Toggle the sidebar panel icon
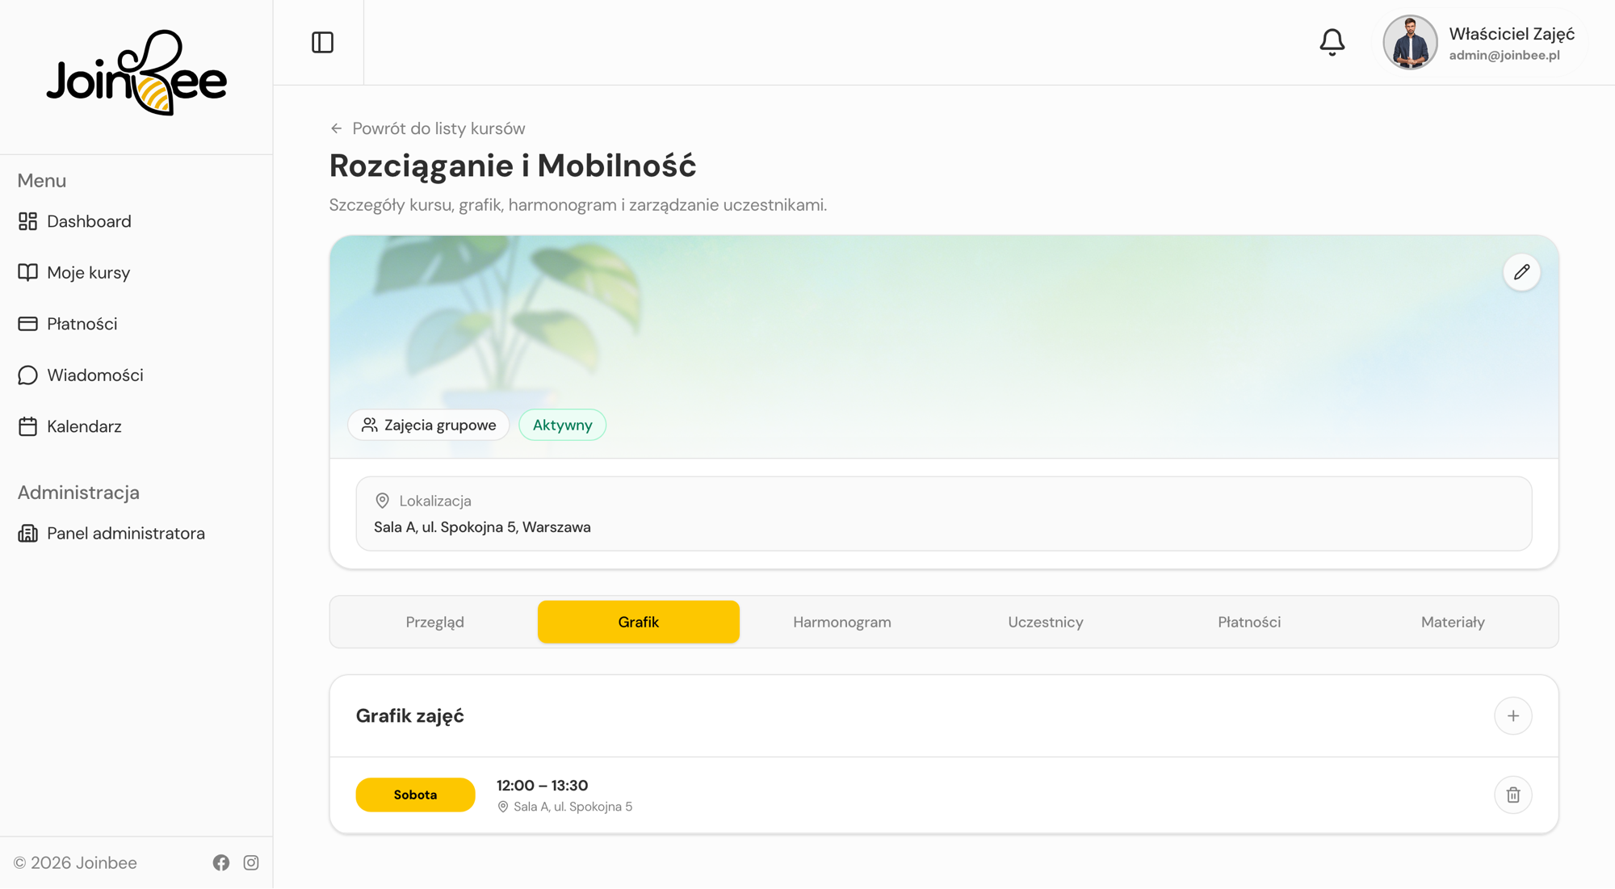This screenshot has height=889, width=1615. coord(322,42)
